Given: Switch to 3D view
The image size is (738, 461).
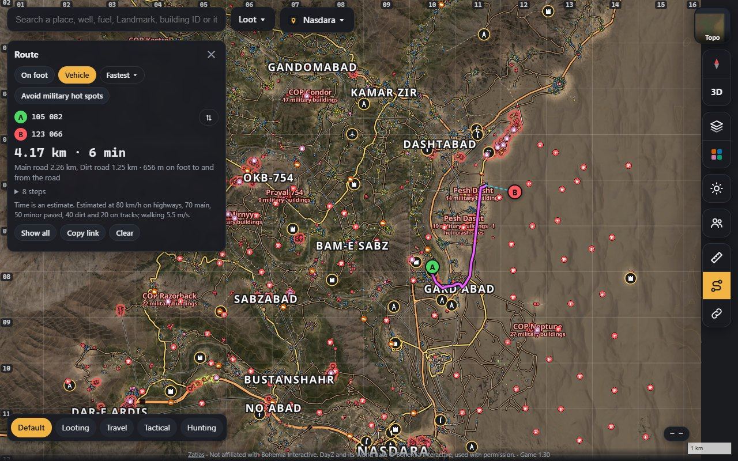Looking at the screenshot, I should click(717, 92).
